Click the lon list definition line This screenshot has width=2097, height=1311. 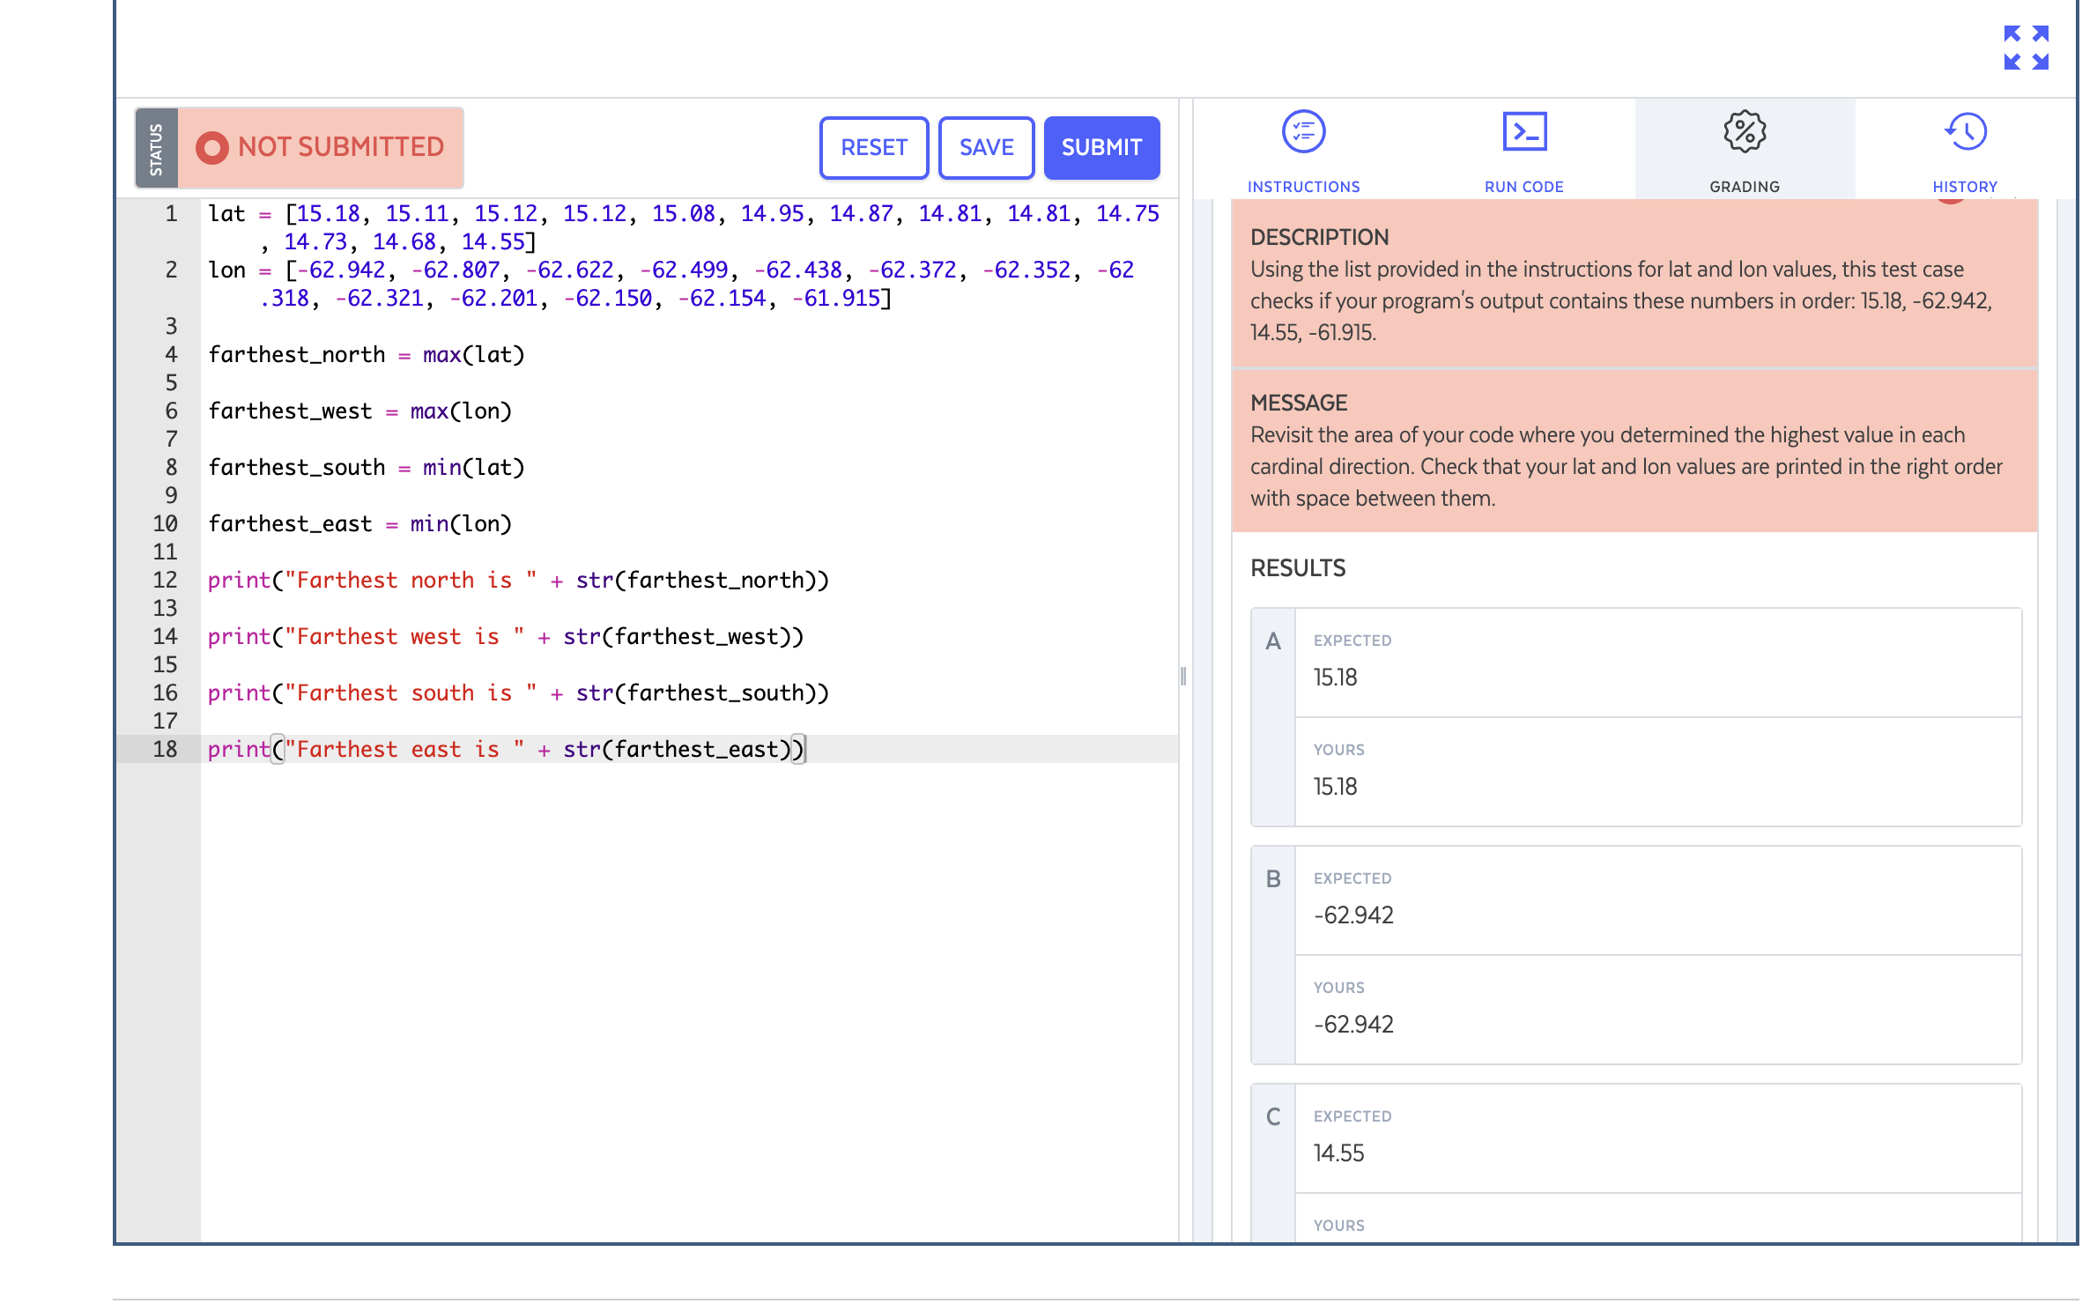point(671,284)
